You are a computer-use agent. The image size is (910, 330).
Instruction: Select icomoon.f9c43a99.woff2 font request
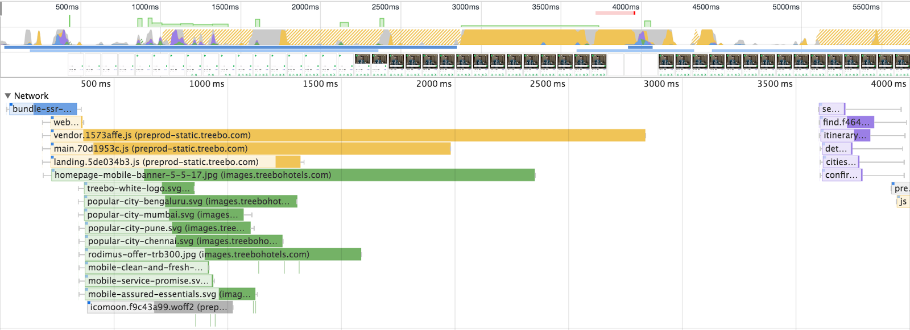160,307
